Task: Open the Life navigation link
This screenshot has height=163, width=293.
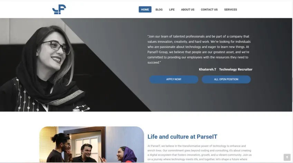Action: [172, 9]
